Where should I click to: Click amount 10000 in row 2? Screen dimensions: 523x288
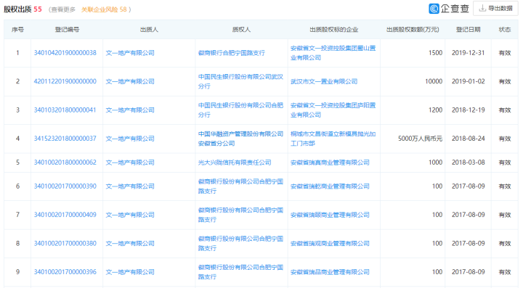(x=434, y=81)
